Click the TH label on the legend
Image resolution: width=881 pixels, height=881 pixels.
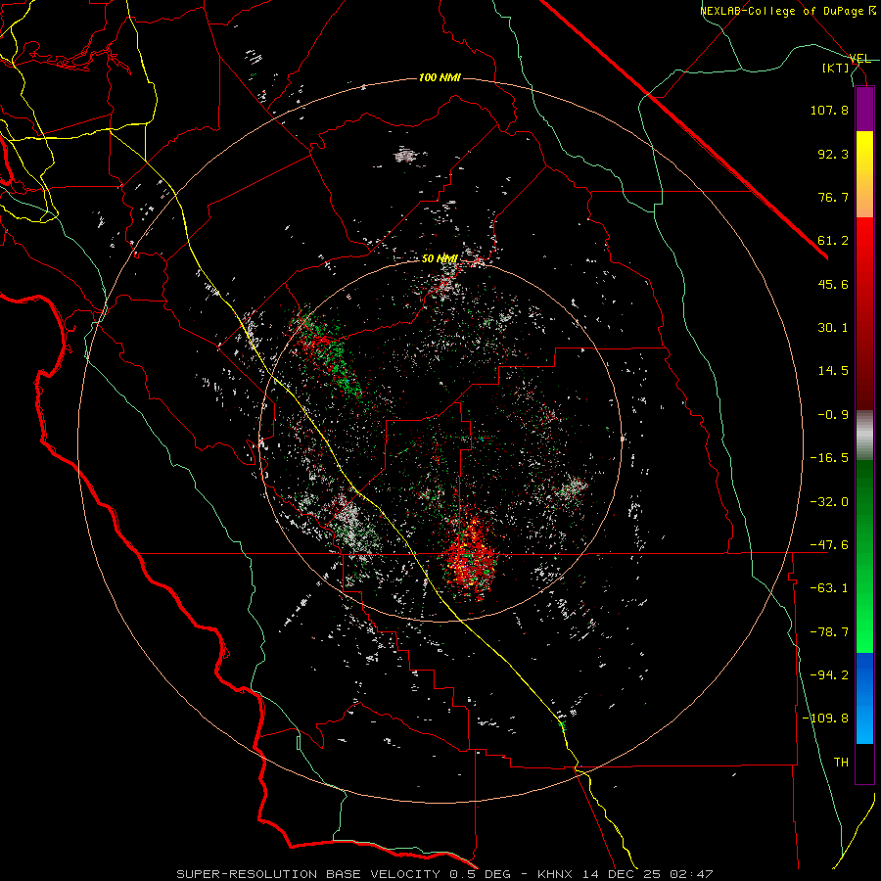(x=841, y=763)
